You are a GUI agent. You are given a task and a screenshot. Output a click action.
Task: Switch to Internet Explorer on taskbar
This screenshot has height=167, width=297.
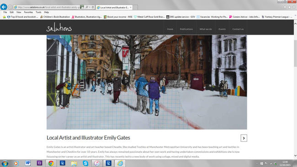(120, 163)
